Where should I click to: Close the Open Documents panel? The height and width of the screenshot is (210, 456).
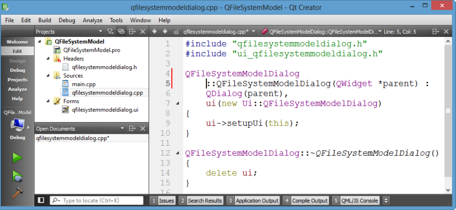[143, 128]
